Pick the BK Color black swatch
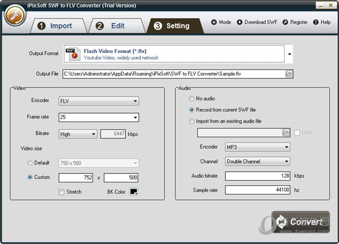The width and height of the screenshot is (339, 244). (x=133, y=191)
